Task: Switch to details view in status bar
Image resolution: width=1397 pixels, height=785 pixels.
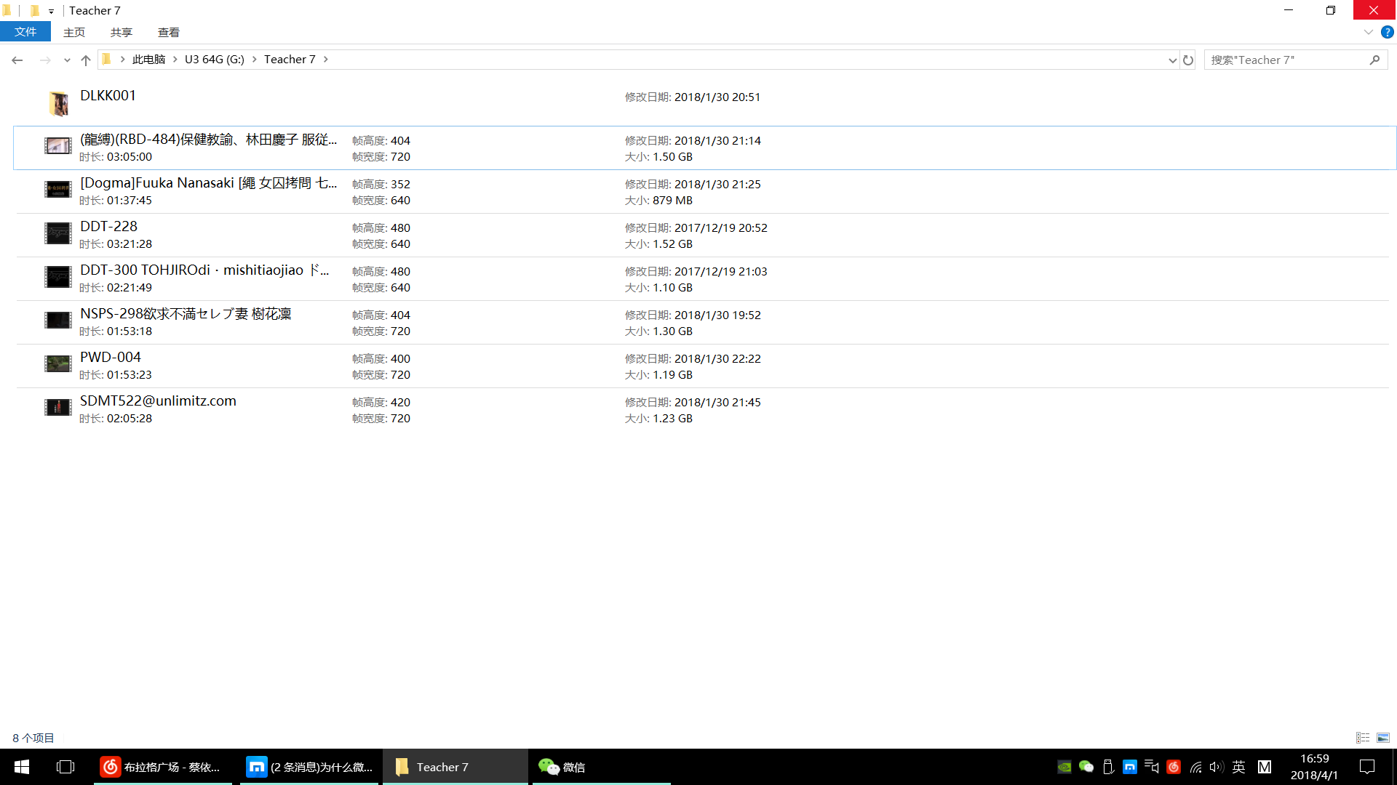Action: click(1363, 738)
